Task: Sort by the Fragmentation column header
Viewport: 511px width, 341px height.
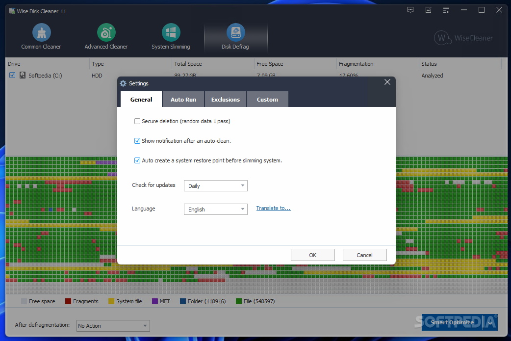Action: point(378,64)
